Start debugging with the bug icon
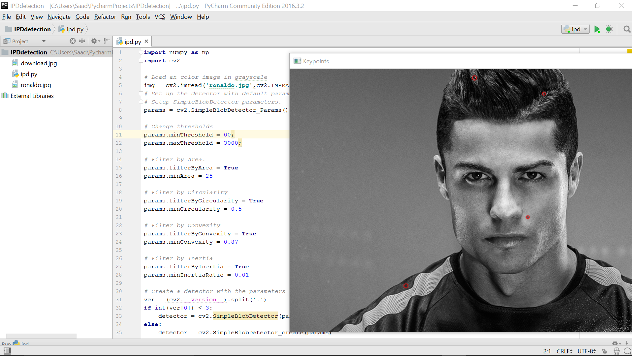The height and width of the screenshot is (356, 632). click(609, 29)
